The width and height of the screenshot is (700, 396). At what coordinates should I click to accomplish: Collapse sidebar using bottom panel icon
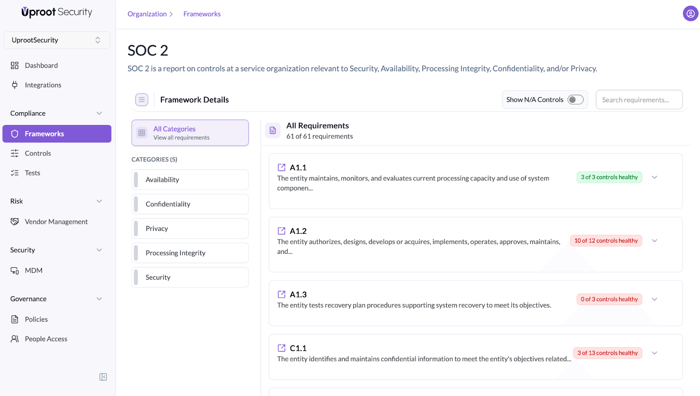coord(103,377)
